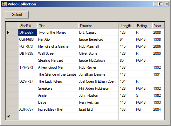
Task: Click the current row arrow indicator
Action: (x=8, y=32)
